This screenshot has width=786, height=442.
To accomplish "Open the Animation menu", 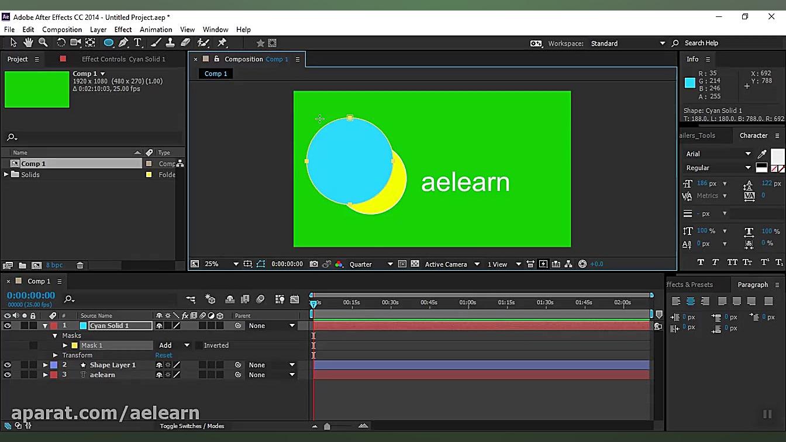I will (x=156, y=29).
